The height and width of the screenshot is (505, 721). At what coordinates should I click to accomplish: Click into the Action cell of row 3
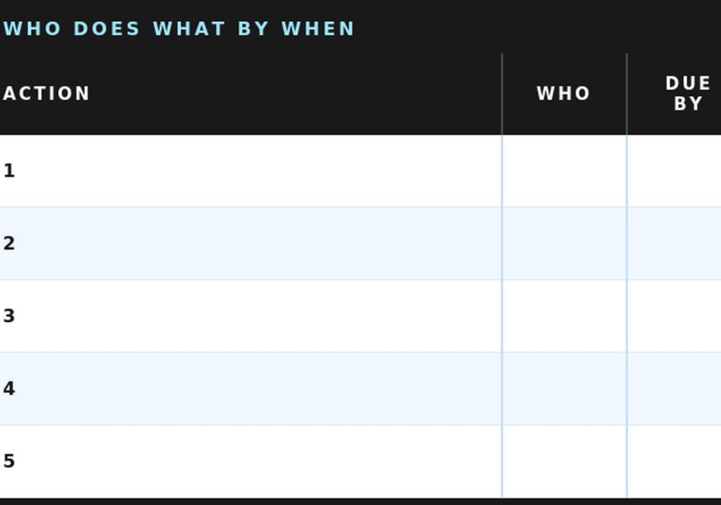(252, 316)
